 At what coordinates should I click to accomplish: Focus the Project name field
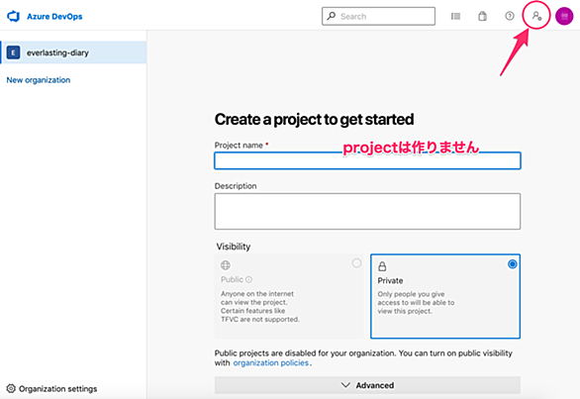point(367,160)
